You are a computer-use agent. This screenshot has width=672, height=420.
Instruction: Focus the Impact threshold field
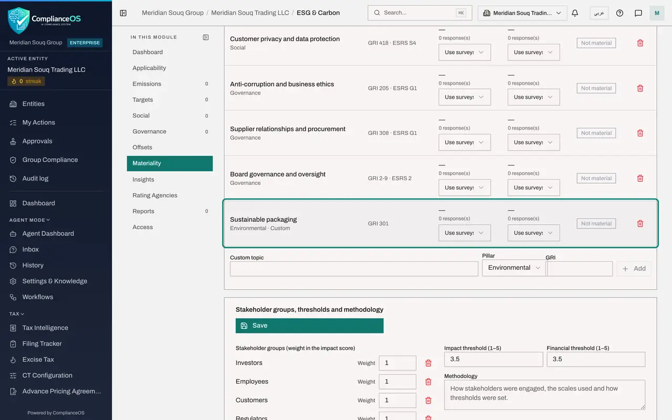click(493, 359)
